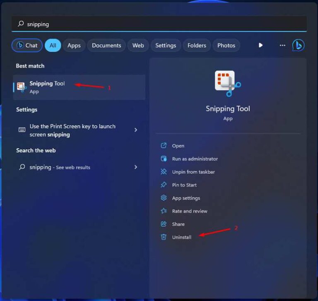Viewport: 318px width, 301px height.
Task: Open the Bing Chat filter pill
Action: tap(27, 45)
